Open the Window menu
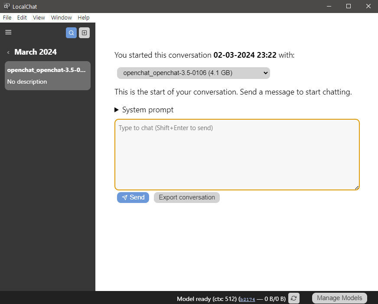378x304 pixels. (62, 17)
